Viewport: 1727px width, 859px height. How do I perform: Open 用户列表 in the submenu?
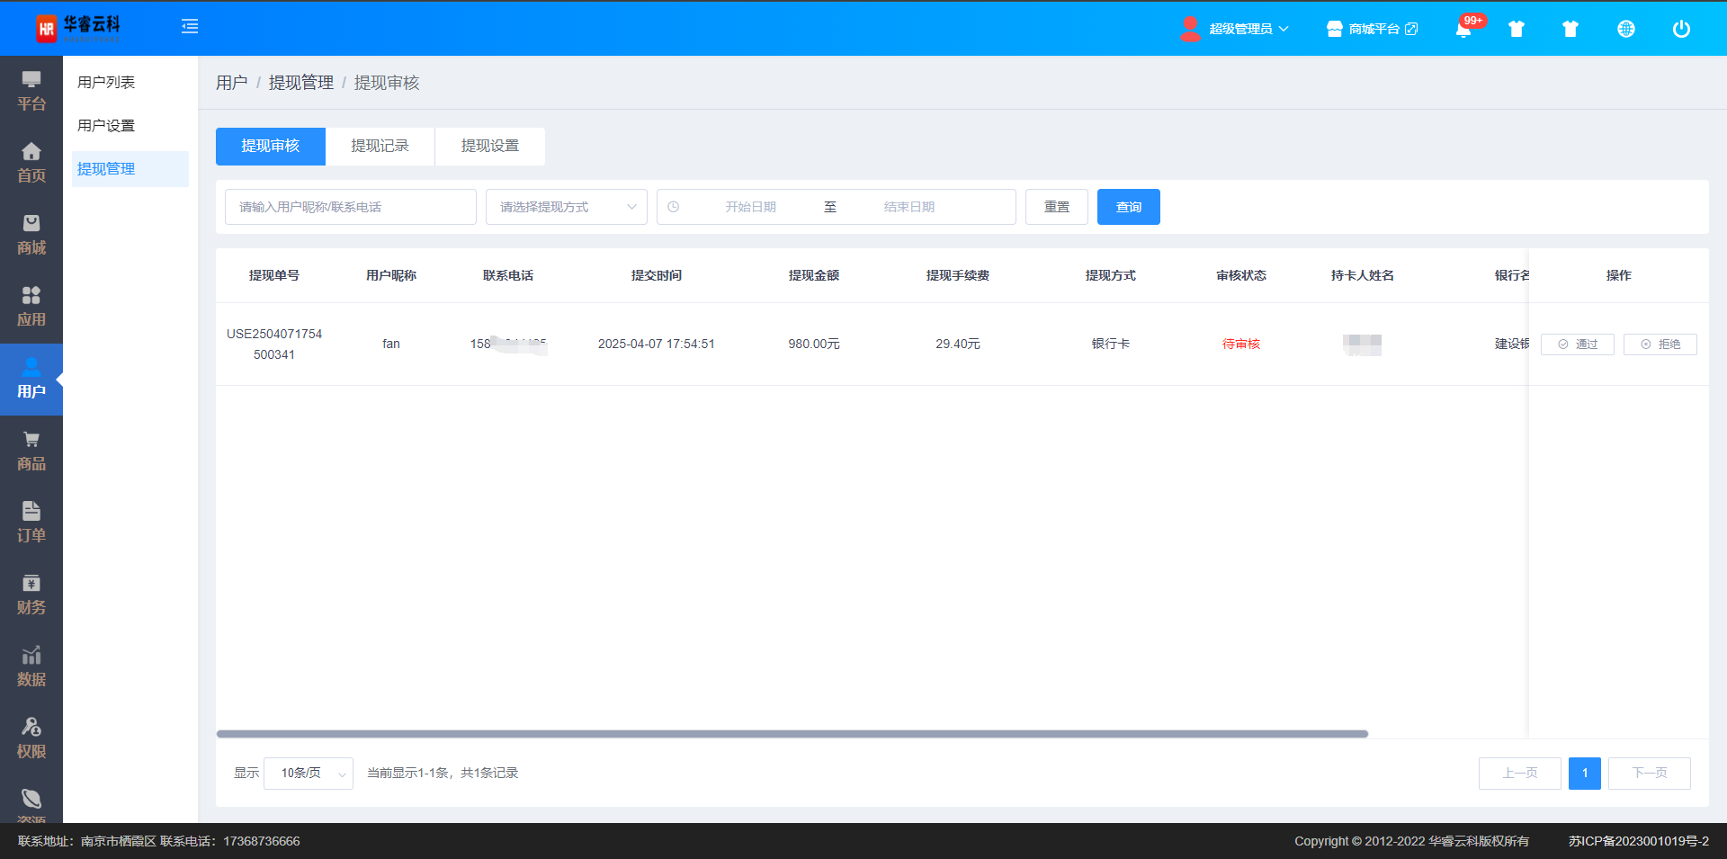(x=106, y=83)
